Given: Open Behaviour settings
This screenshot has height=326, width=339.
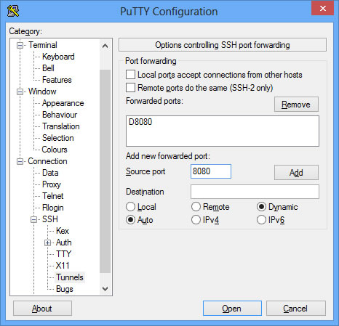Looking at the screenshot, I should point(60,115).
